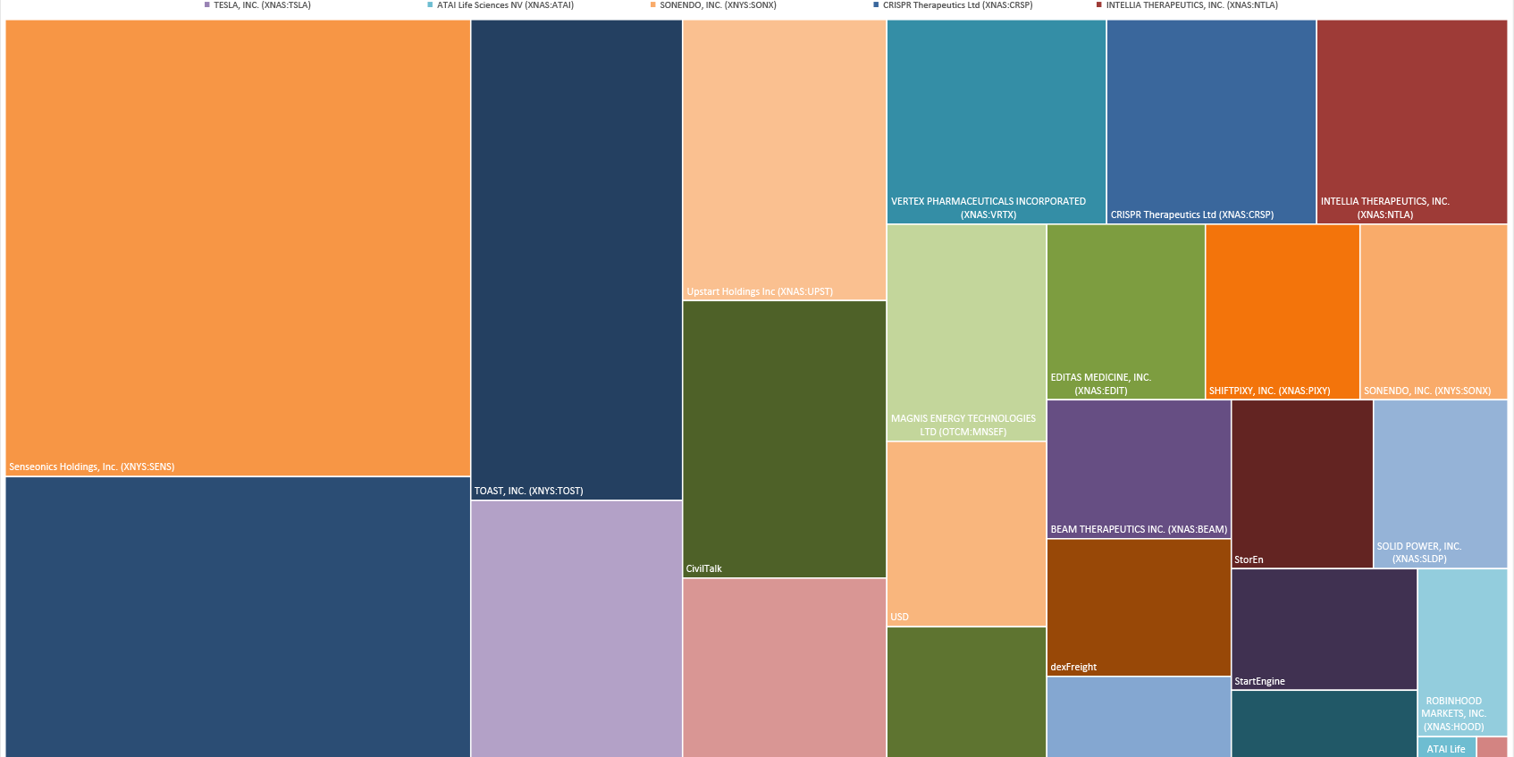Click the INTELLIA THERAPEUTICS legend label
The width and height of the screenshot is (1514, 757).
pos(1191,5)
